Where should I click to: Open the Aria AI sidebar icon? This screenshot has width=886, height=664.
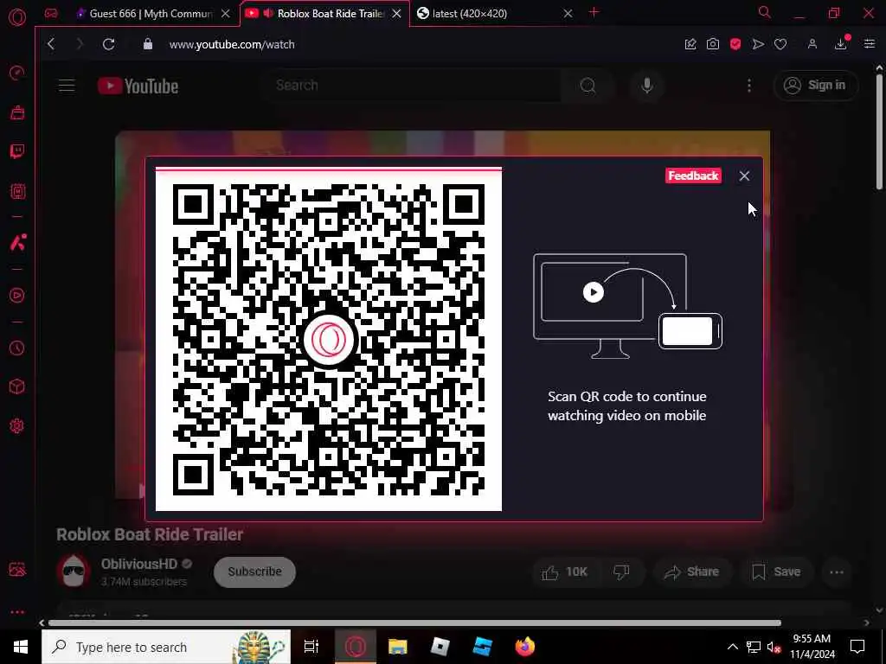(x=17, y=243)
